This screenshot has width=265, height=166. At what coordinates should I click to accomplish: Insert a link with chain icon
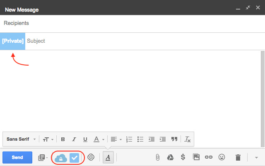coord(209,157)
